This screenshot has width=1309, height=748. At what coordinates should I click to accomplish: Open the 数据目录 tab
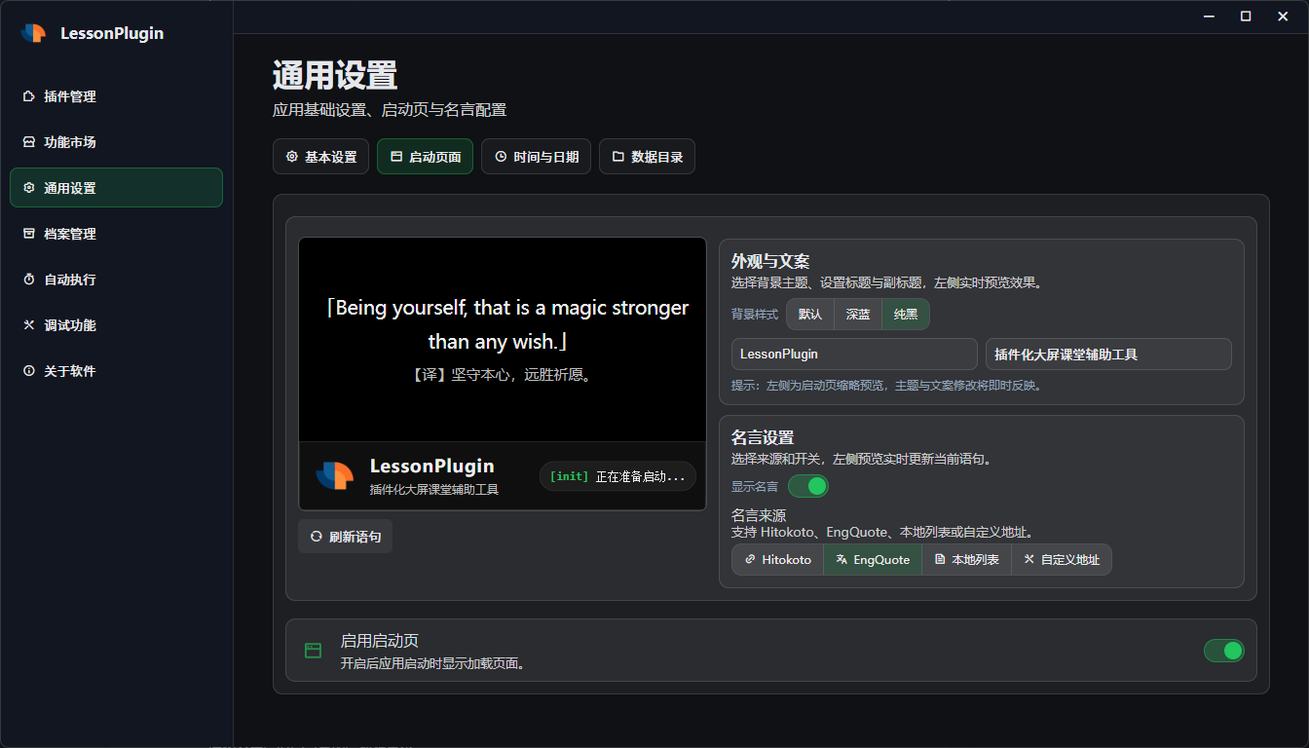pyautogui.click(x=647, y=157)
